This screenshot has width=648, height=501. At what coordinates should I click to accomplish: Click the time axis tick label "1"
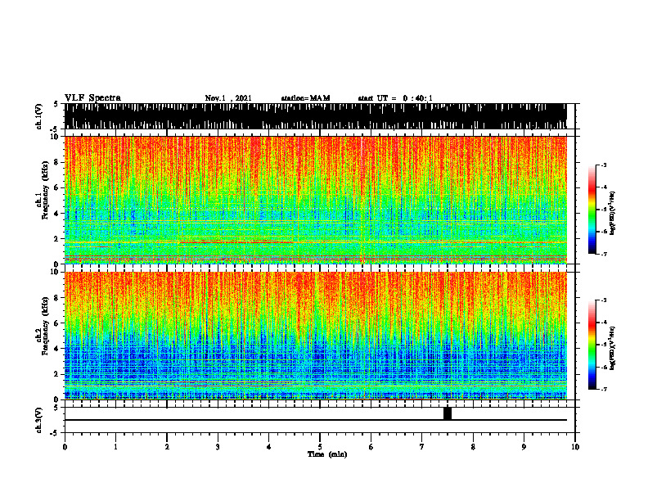coord(115,447)
